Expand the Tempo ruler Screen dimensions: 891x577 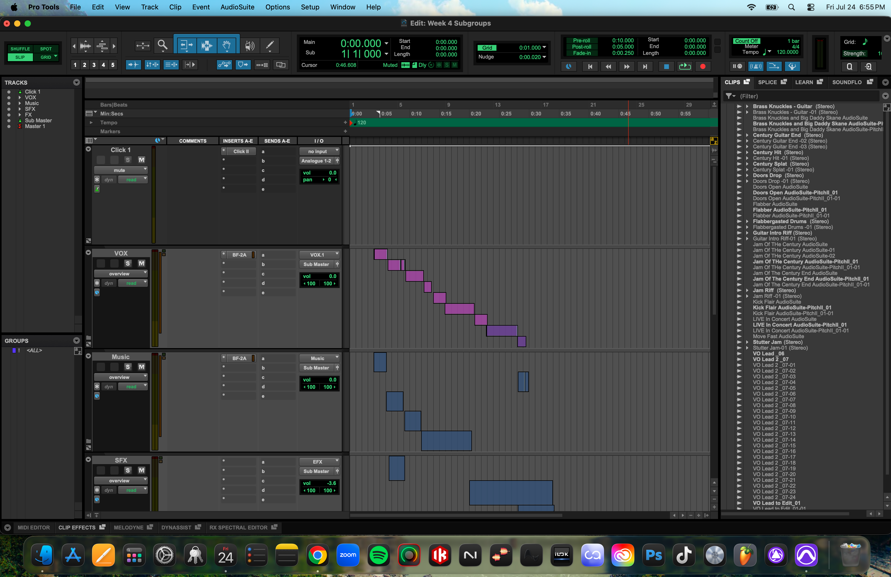[91, 123]
